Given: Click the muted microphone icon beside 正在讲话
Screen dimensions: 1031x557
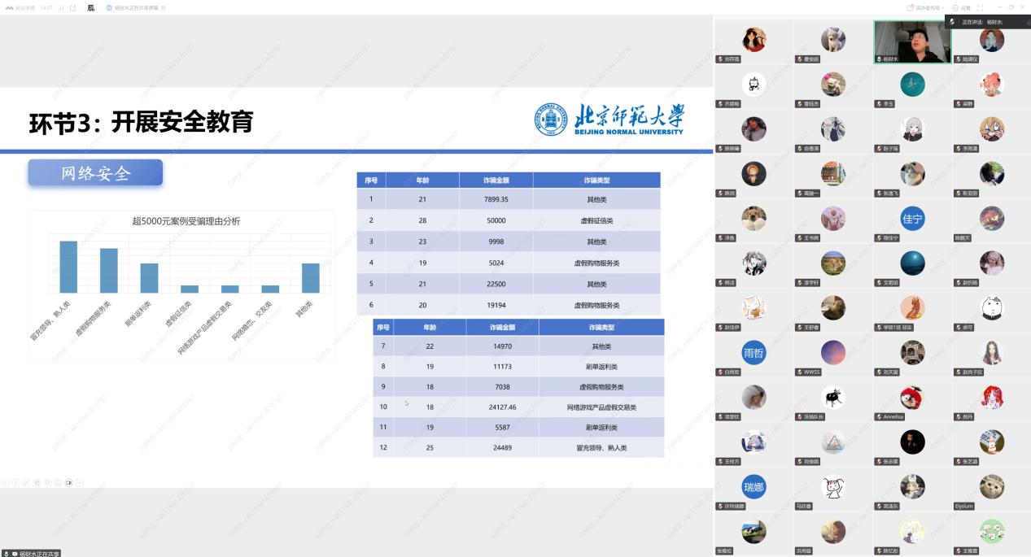Looking at the screenshot, I should pyautogui.click(x=952, y=22).
